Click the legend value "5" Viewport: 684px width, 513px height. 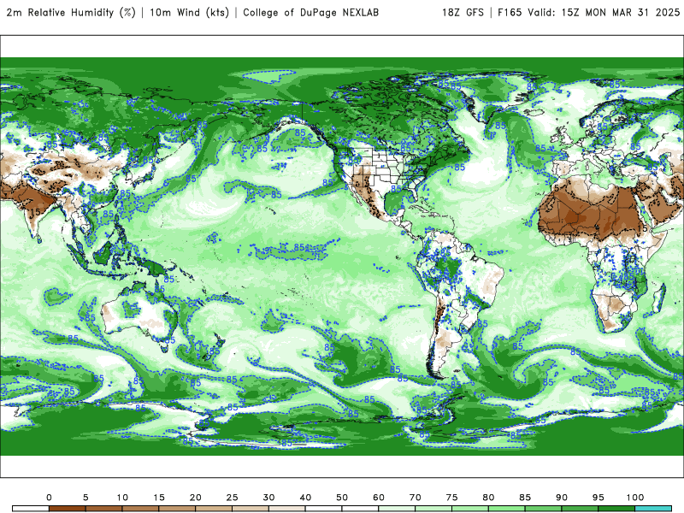click(85, 498)
